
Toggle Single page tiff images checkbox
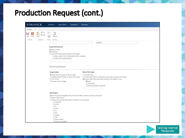click(x=51, y=75)
